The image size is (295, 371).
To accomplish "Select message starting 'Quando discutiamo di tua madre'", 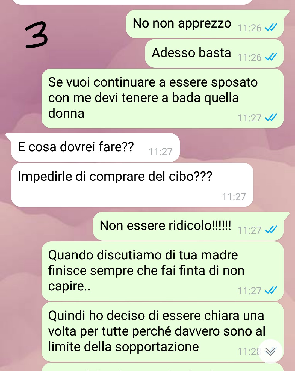I will [163, 271].
